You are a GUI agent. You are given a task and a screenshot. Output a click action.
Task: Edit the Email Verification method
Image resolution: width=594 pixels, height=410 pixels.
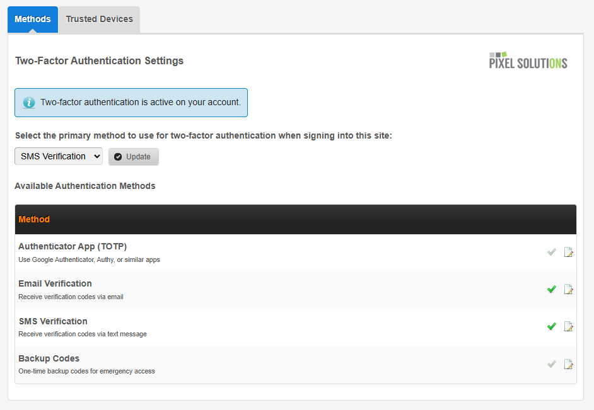click(569, 289)
